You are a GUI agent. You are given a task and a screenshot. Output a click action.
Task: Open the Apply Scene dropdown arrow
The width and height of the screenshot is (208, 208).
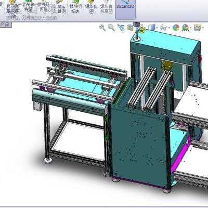[x=190, y=28]
